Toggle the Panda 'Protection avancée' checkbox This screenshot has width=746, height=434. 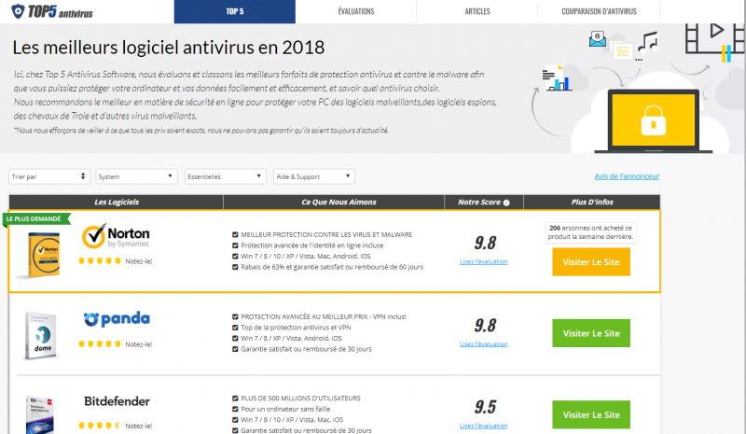click(x=235, y=316)
